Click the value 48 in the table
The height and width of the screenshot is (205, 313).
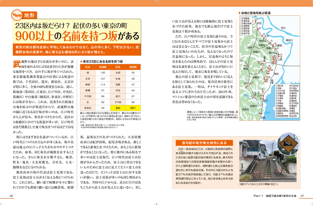(133, 79)
